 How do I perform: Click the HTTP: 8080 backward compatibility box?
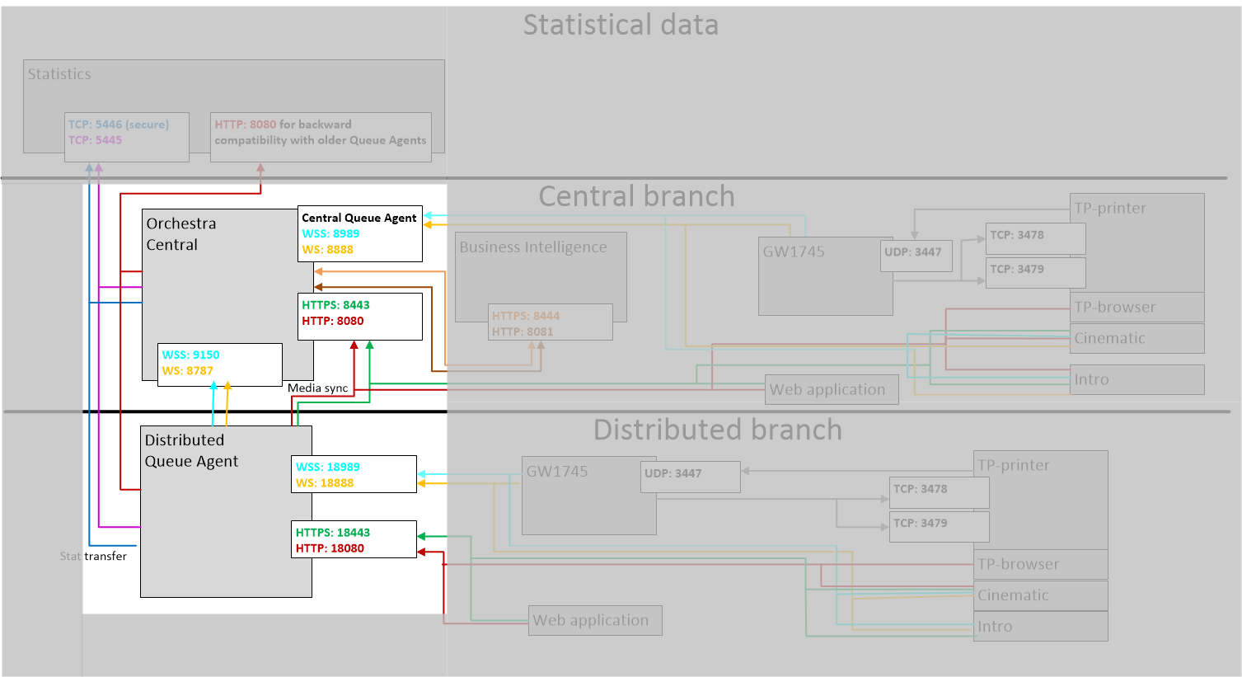[x=321, y=133]
